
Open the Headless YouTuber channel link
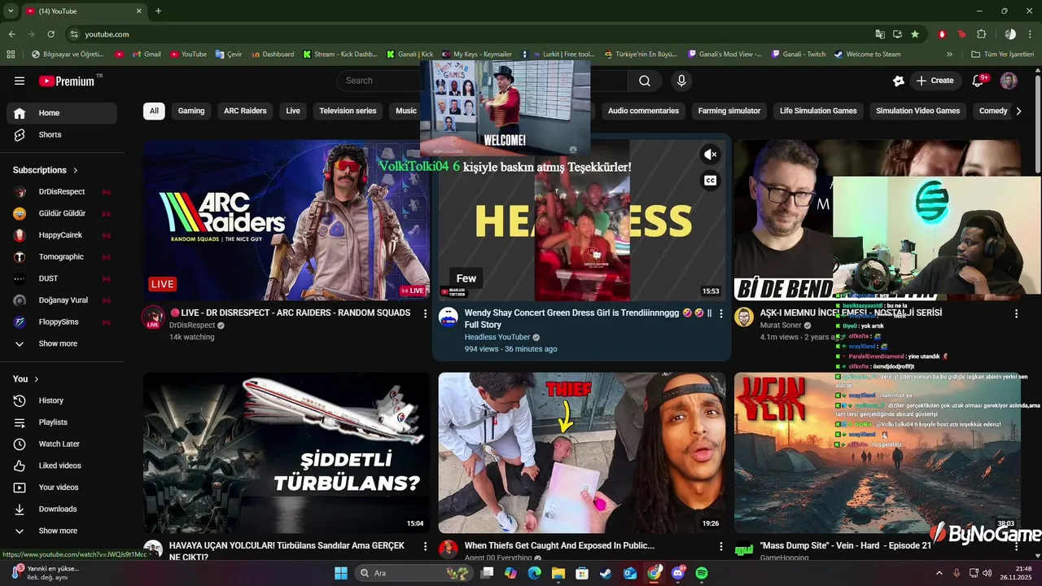click(x=497, y=337)
